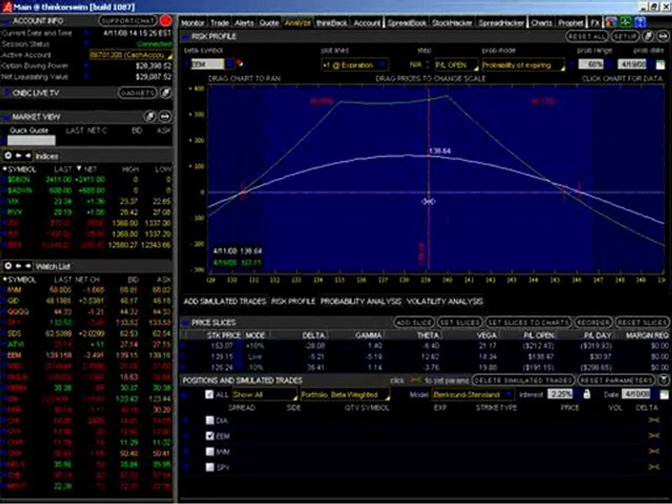
Task: Open the gear icon beside Indices
Action: pyautogui.click(x=8, y=156)
